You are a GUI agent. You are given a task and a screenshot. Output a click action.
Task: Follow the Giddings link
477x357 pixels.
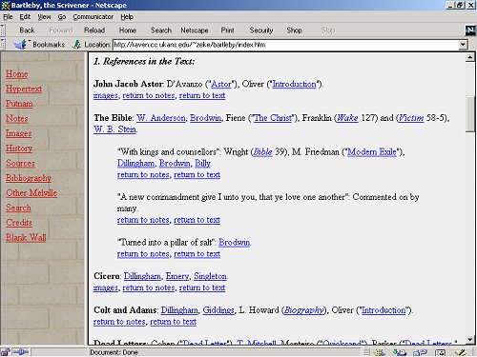click(218, 310)
